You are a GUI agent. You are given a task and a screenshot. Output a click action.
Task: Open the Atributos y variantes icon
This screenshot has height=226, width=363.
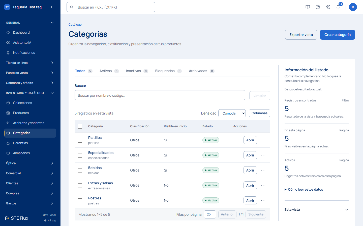tap(8, 123)
